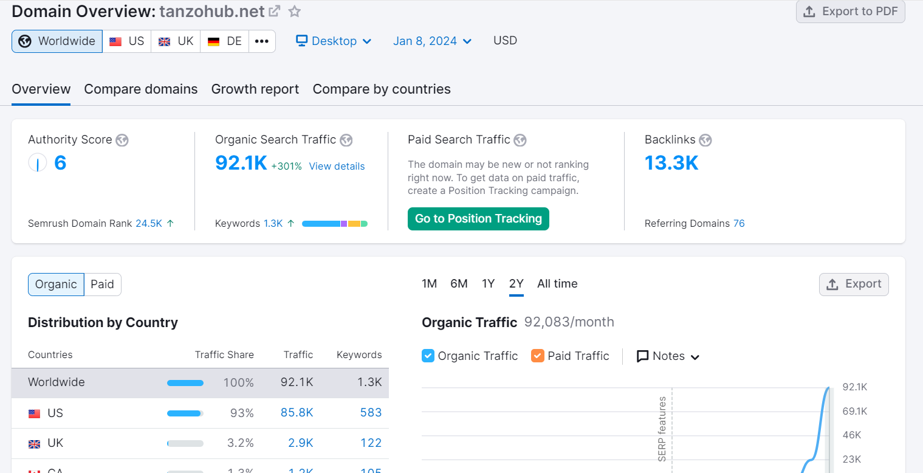Set chart range to 6M
923x473 pixels.
click(x=459, y=284)
